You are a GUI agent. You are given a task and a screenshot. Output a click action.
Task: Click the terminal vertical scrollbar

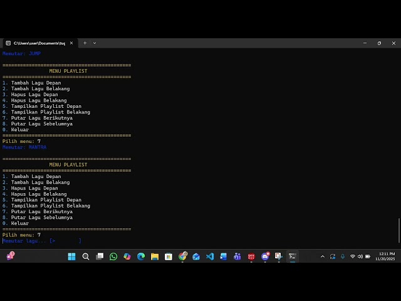399,230
